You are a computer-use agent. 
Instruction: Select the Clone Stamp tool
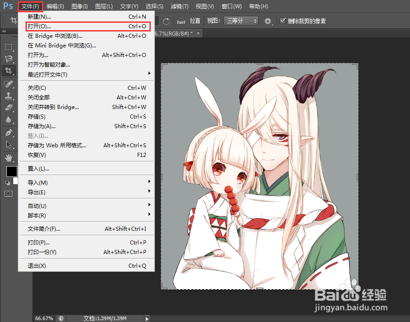click(x=9, y=96)
